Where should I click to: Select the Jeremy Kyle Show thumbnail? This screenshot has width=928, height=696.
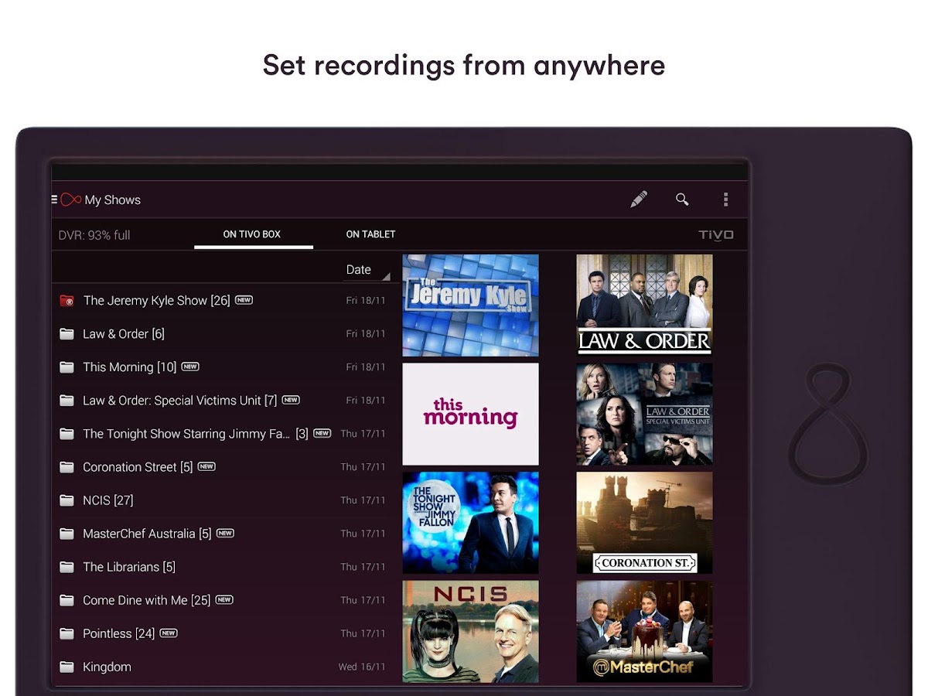click(x=470, y=305)
